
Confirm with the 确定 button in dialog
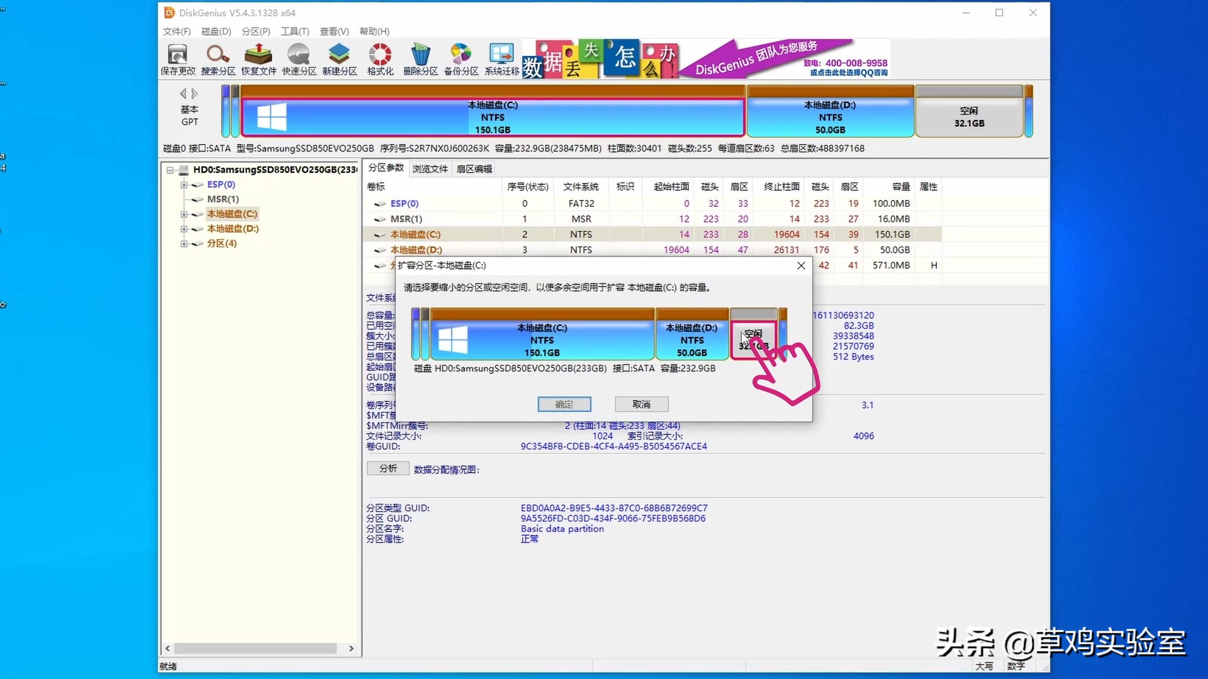point(564,404)
